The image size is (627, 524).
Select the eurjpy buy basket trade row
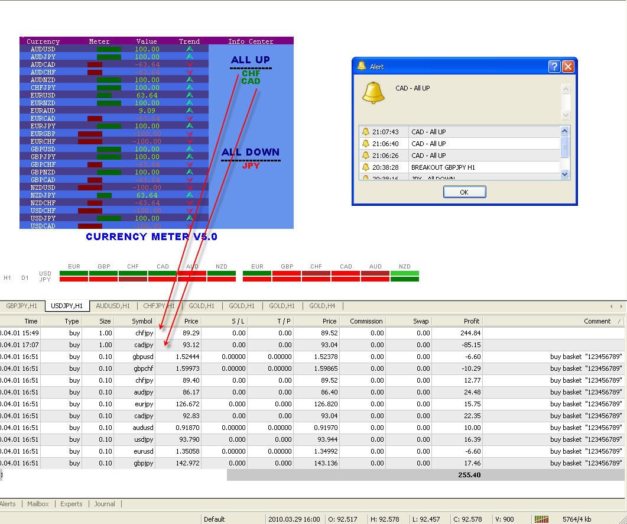pyautogui.click(x=312, y=404)
